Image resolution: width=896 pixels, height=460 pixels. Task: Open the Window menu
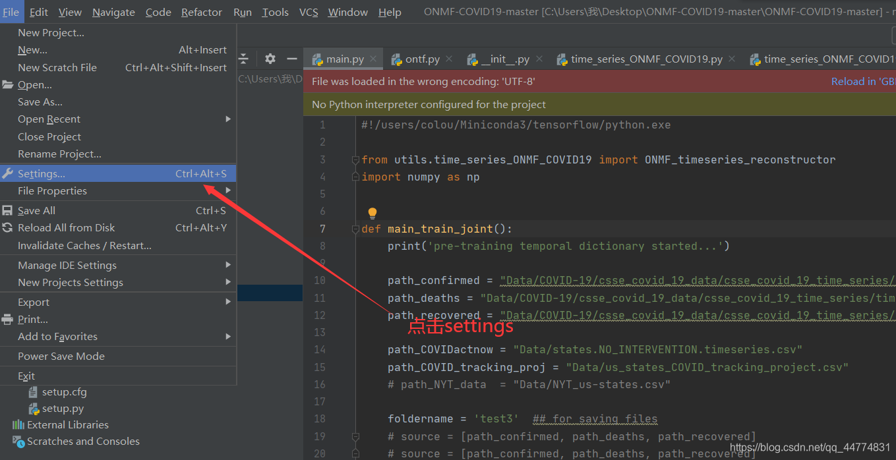pos(348,12)
